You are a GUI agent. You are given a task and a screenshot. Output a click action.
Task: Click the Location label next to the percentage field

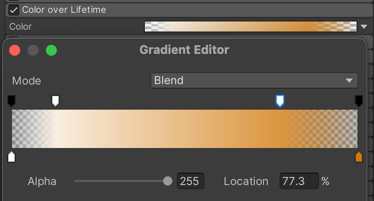click(246, 181)
